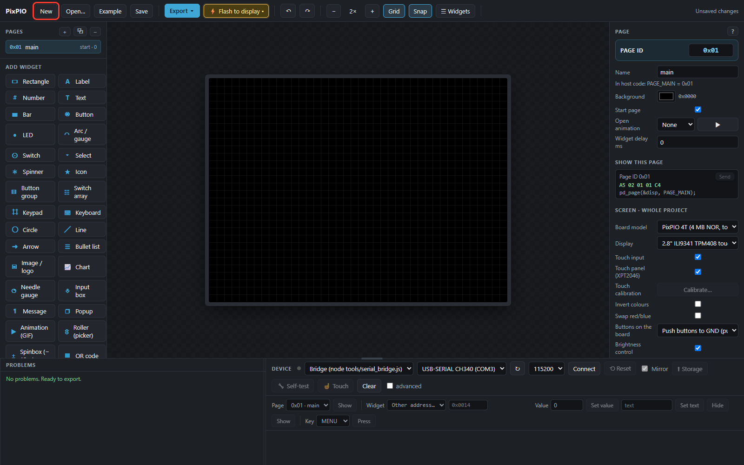Click the Example button
Viewport: 744px width, 465px height.
[110, 11]
